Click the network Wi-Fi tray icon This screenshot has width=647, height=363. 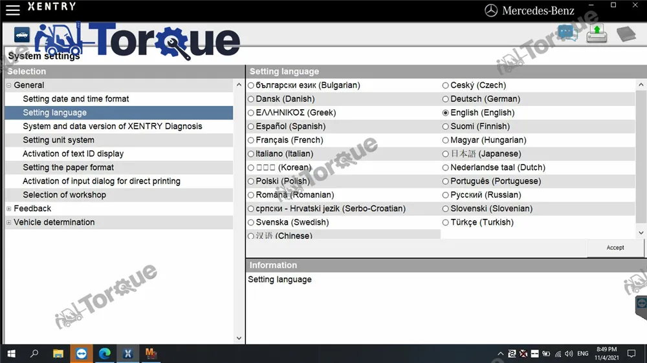(x=558, y=353)
